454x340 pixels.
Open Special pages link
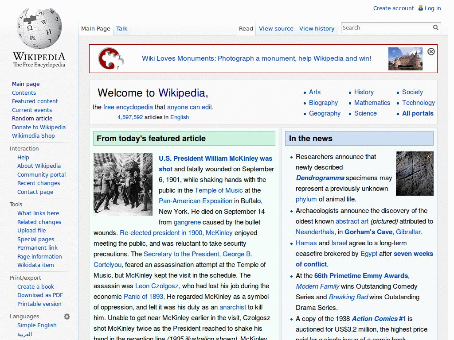pos(35,240)
